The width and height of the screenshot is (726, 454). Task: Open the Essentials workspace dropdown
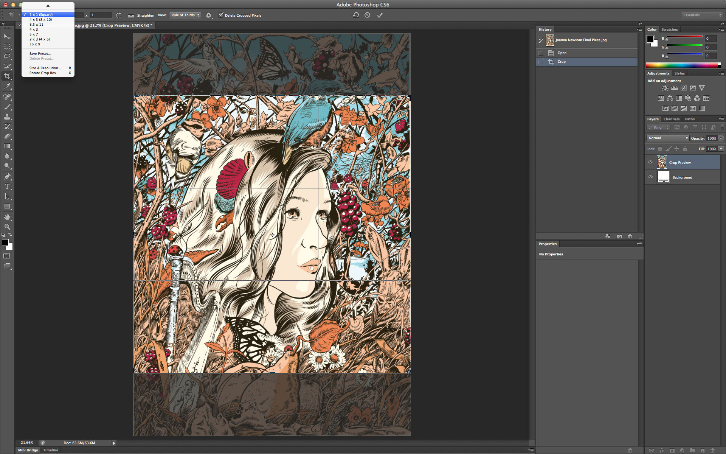pyautogui.click(x=702, y=15)
